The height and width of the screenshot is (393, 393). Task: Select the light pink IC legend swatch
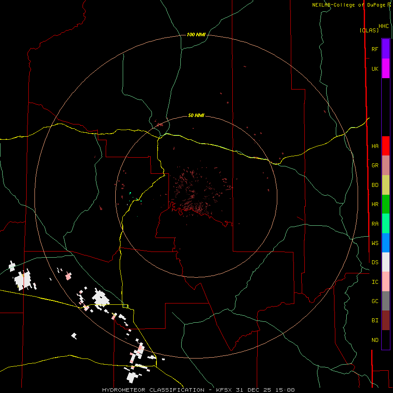coord(386,282)
